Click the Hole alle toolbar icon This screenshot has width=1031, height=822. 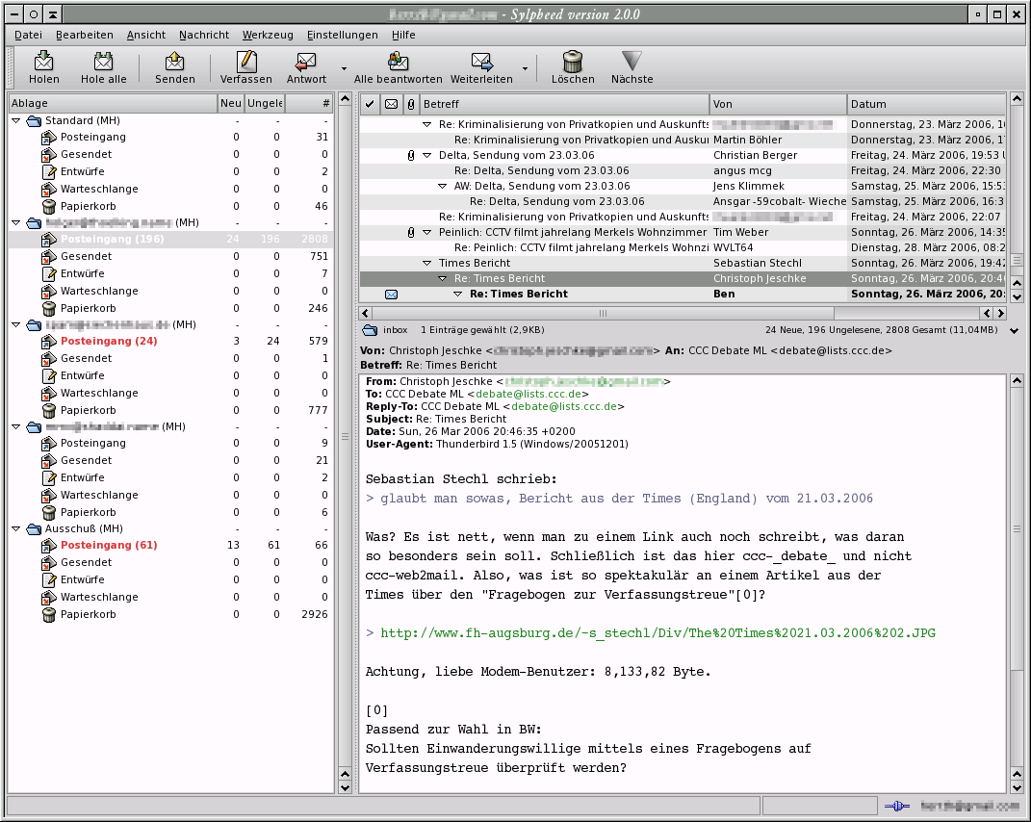[103, 63]
